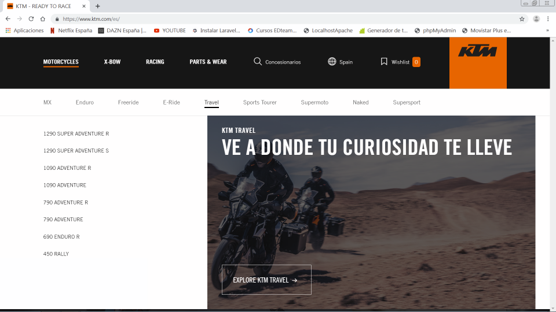Open the Movistar Plus bookmark

[x=487, y=31]
